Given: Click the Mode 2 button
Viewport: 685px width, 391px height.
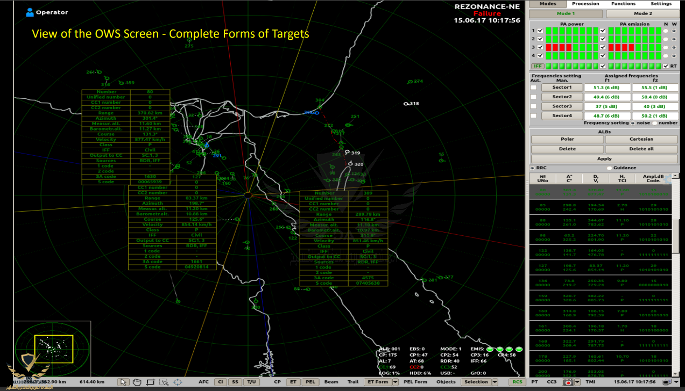Looking at the screenshot, I should click(642, 13).
